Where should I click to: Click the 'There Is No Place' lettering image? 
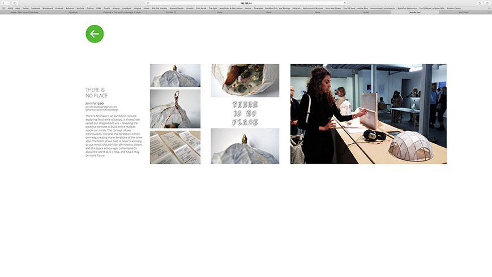pyautogui.click(x=245, y=113)
